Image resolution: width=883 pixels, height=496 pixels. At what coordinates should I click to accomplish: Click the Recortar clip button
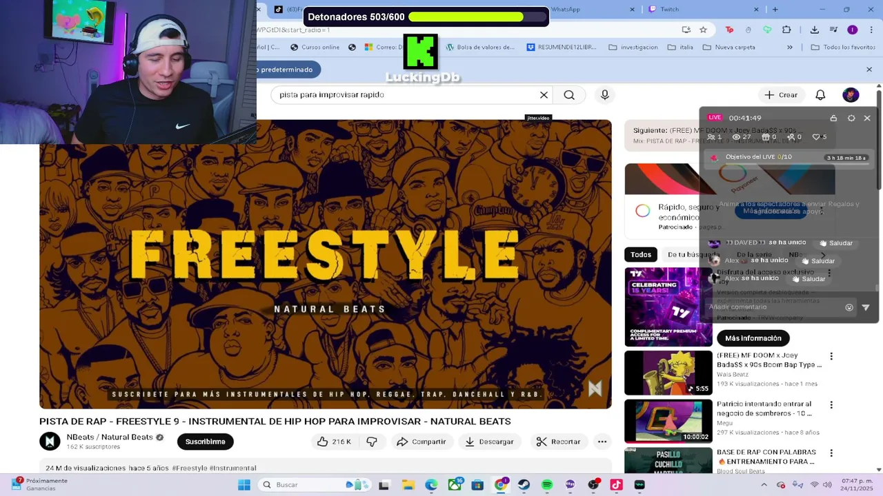558,442
